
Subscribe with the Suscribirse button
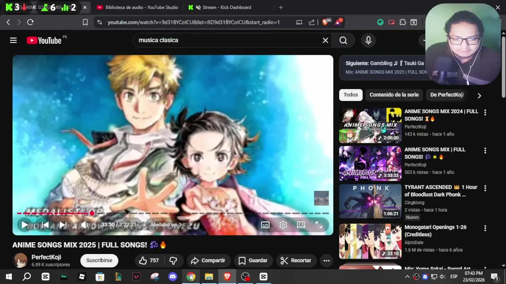tap(99, 260)
